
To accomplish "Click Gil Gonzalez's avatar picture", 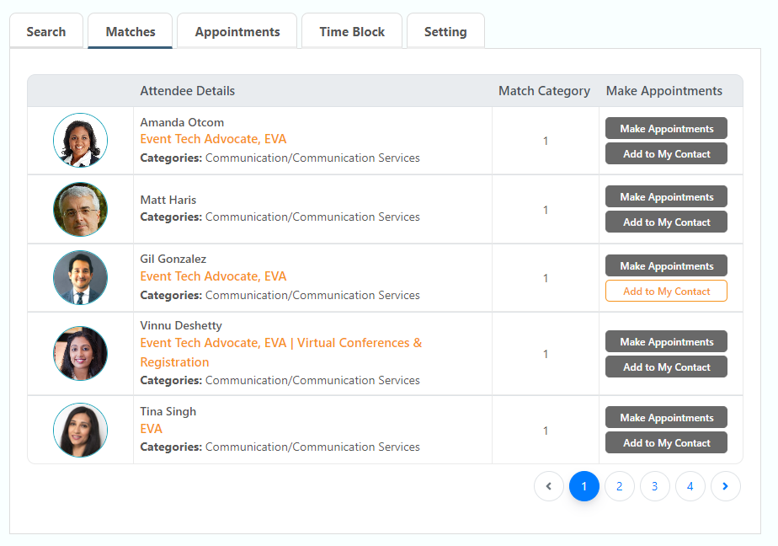I will click(x=80, y=277).
